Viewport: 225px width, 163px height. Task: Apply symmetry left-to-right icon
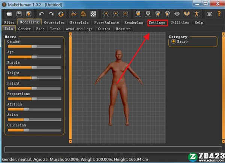[x=115, y=14]
